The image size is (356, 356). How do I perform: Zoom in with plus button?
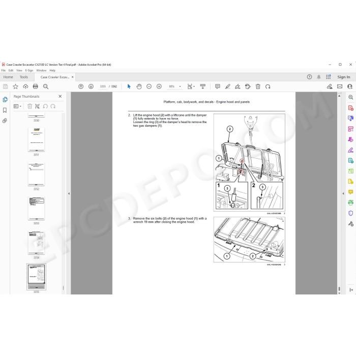[159, 86]
